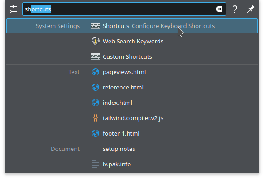264x178 pixels.
Task: Click the document icon beside lv.pak.info
Action: tap(96, 164)
